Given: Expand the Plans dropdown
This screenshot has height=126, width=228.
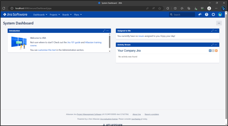Looking at the screenshot, I should [78, 15].
